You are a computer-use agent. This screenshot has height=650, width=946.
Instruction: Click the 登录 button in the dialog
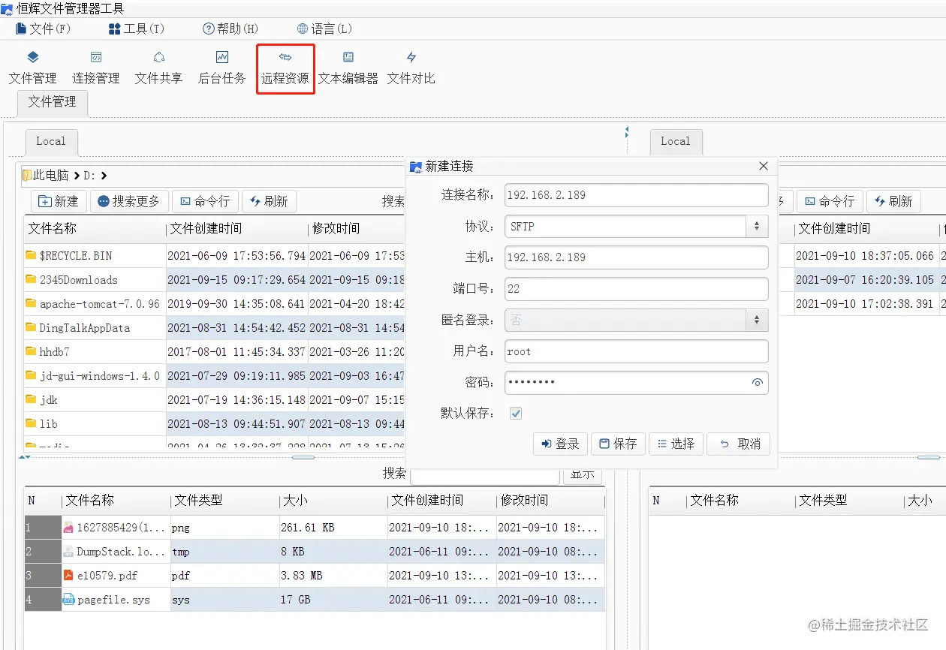coord(560,444)
